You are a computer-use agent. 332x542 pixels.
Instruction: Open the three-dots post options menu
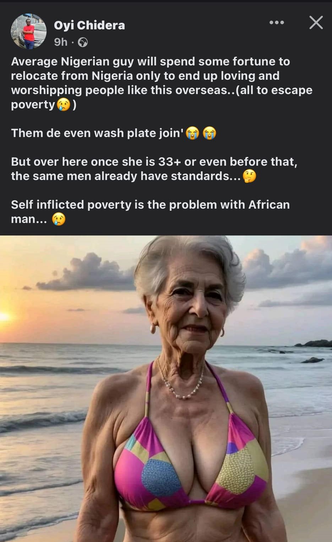pos(277,23)
